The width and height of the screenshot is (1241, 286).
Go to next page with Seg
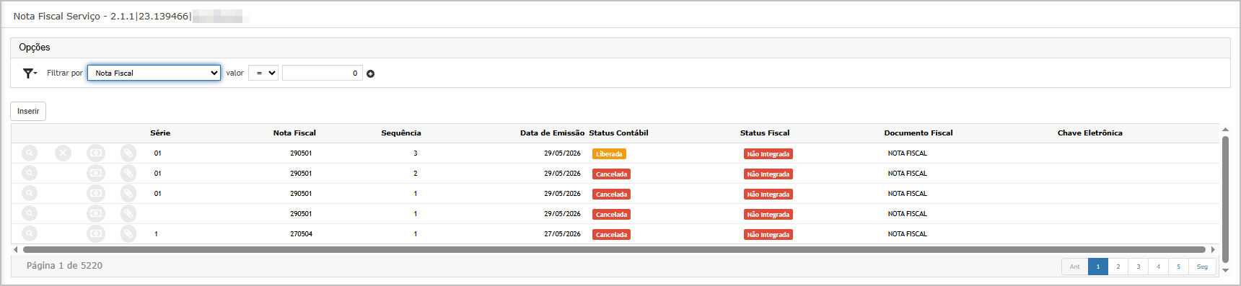[1202, 267]
